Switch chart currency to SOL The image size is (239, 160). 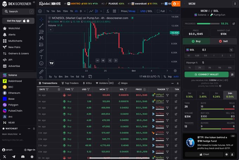(x=150, y=11)
